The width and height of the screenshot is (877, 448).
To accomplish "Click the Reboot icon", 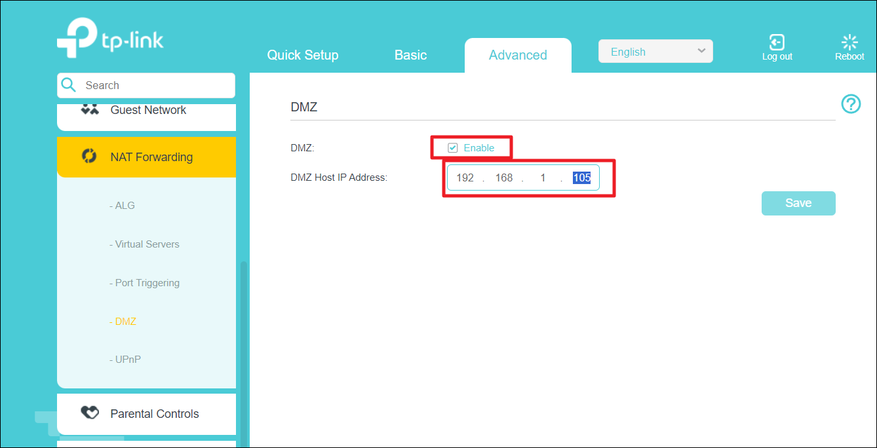I will coord(849,42).
